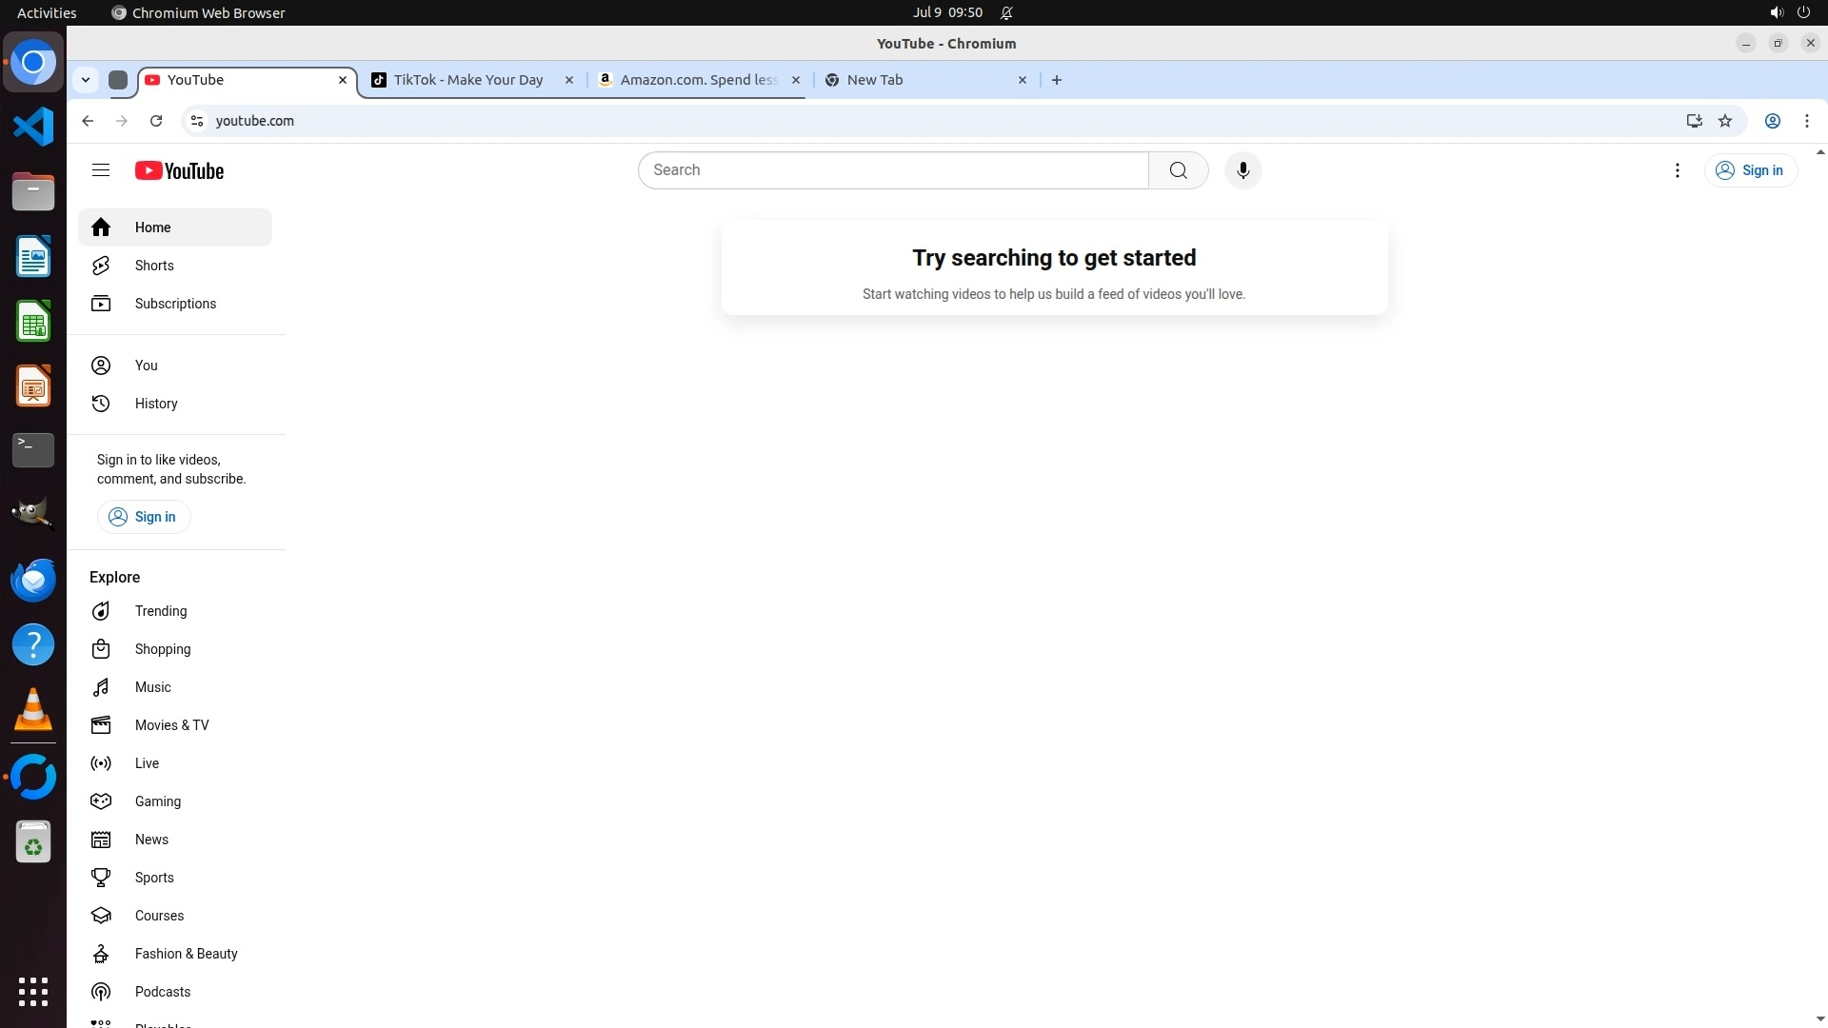The image size is (1828, 1028).
Task: Open the Shorts section in sidebar
Action: [154, 266]
